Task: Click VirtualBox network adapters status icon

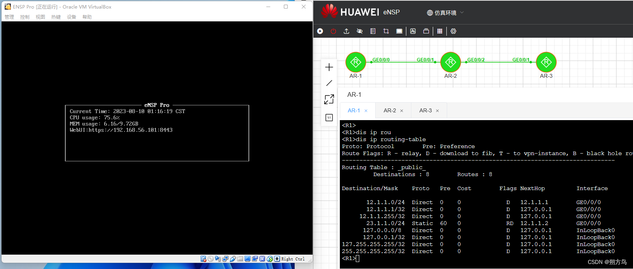Action: (225, 259)
